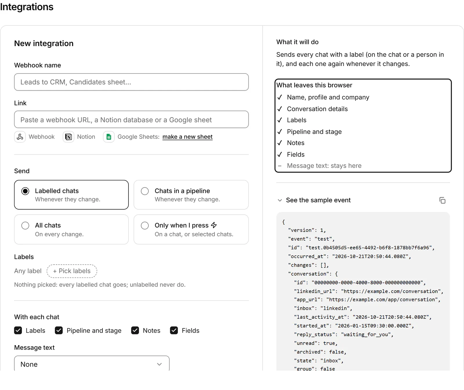464x390 pixels.
Task: Click "Conversation details" list item
Action: pyautogui.click(x=317, y=109)
